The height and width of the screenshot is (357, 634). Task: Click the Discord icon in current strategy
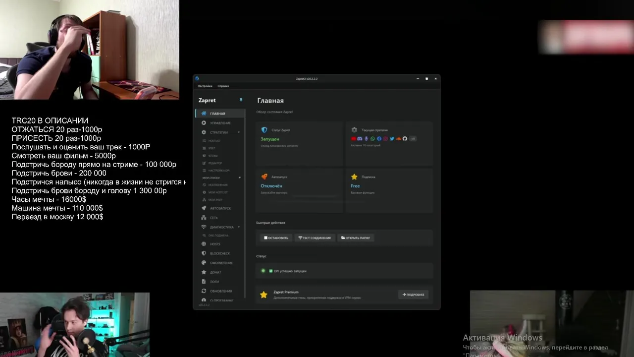360,139
